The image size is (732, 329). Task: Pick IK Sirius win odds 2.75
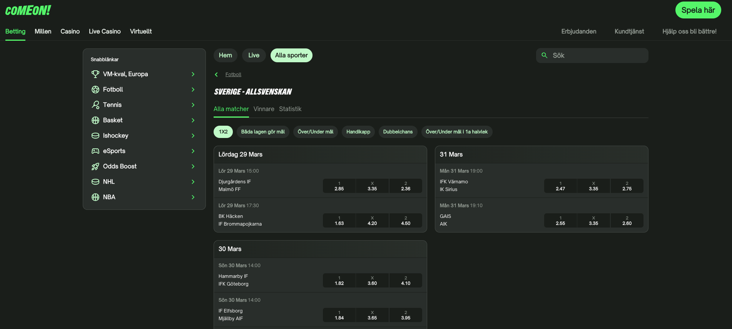(x=627, y=186)
